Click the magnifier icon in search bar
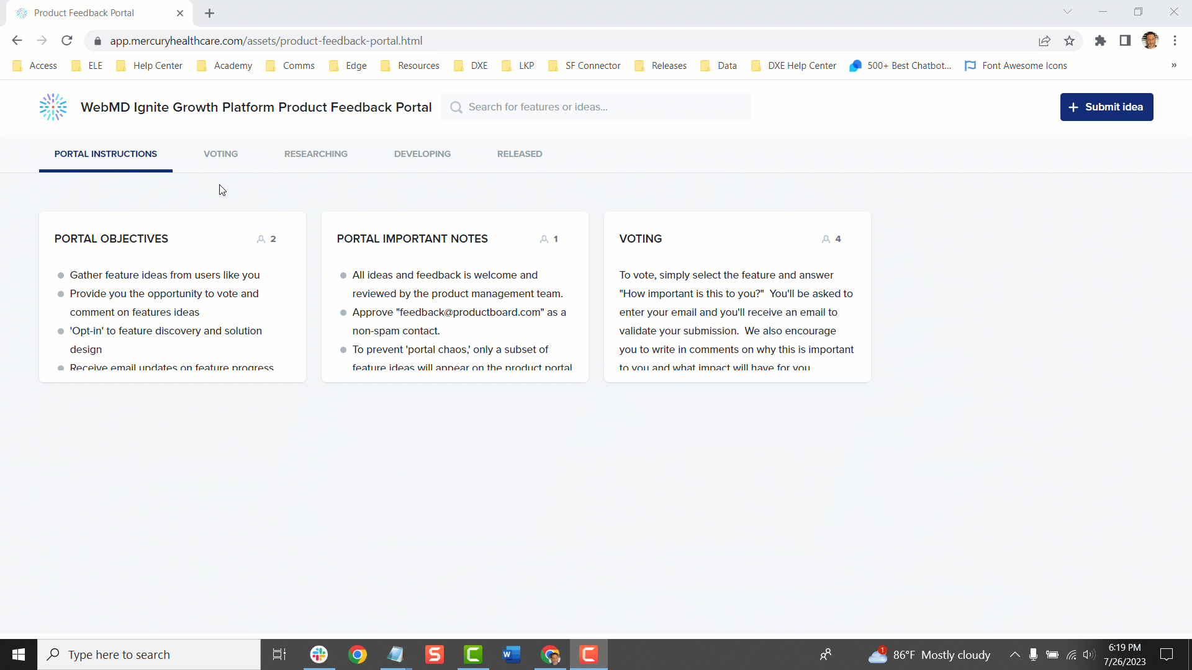The height and width of the screenshot is (670, 1192). tap(456, 107)
